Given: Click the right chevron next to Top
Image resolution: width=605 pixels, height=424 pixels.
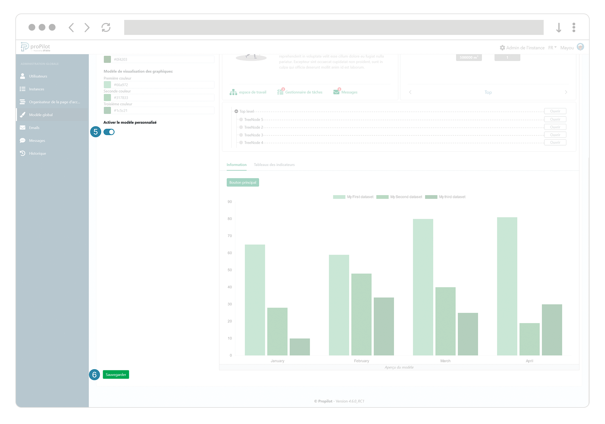Looking at the screenshot, I should point(566,92).
